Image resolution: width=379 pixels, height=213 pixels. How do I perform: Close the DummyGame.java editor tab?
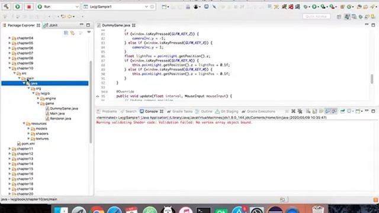134,25
